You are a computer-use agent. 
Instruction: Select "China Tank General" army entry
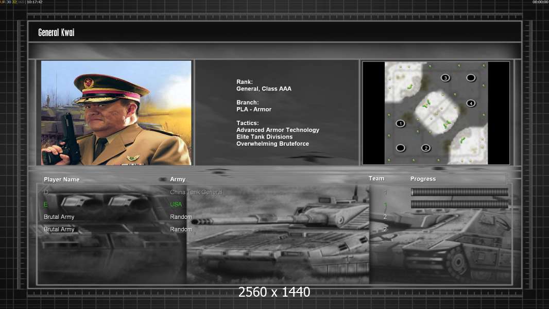click(x=196, y=192)
